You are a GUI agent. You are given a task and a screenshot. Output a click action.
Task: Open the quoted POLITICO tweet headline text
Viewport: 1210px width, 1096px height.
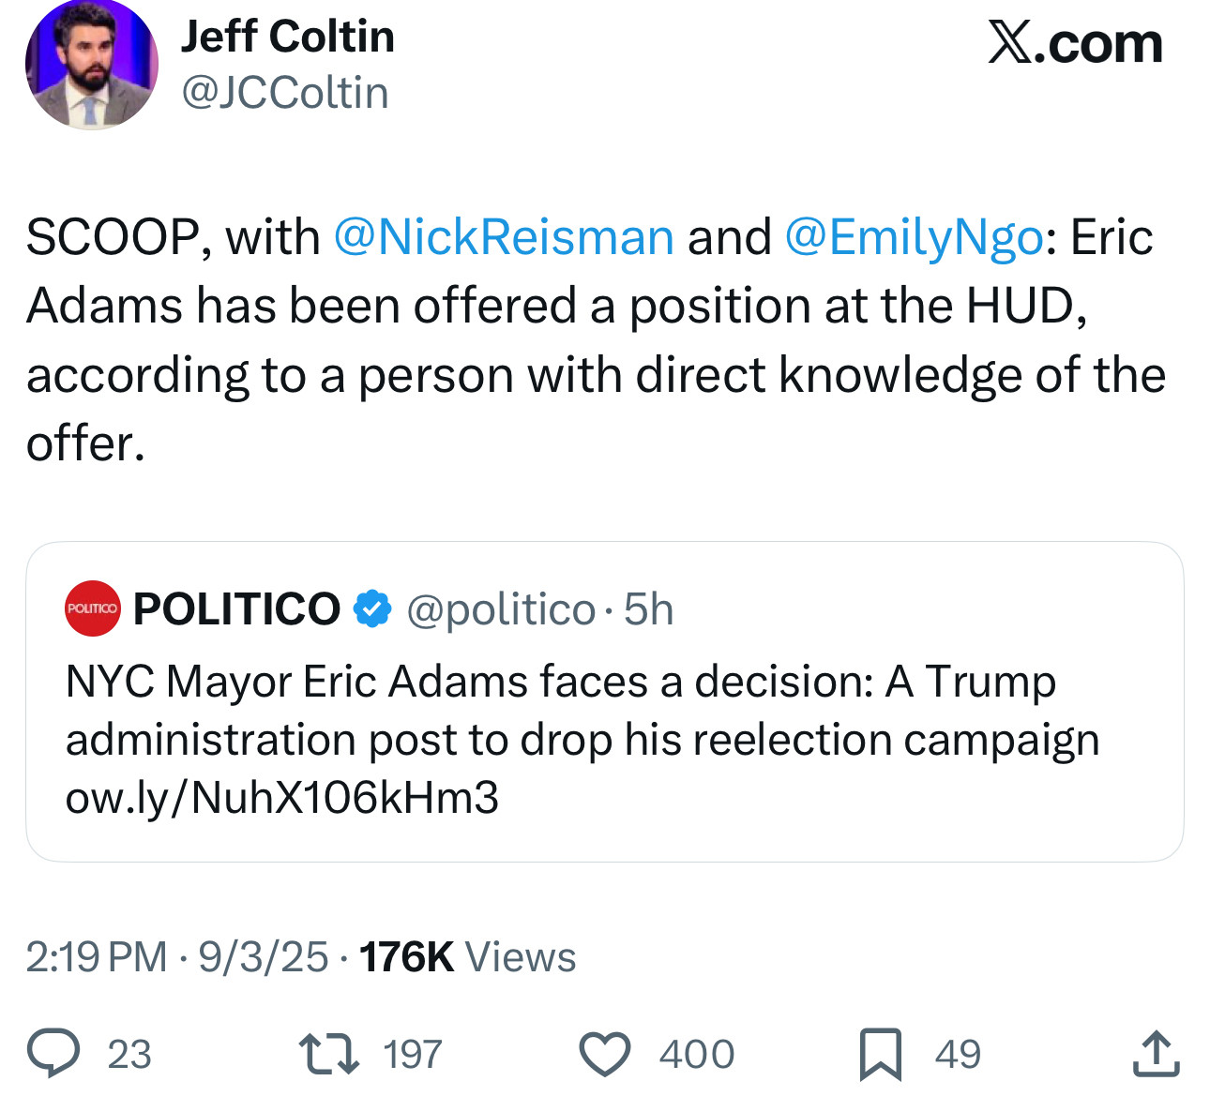[582, 710]
